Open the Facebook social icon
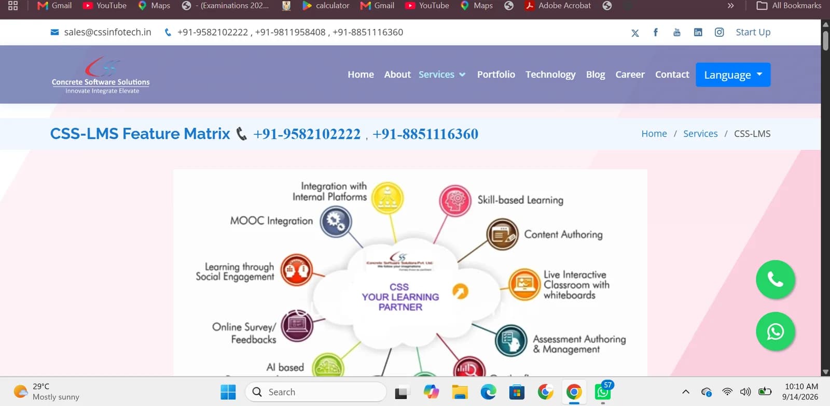This screenshot has height=406, width=830. 656,33
